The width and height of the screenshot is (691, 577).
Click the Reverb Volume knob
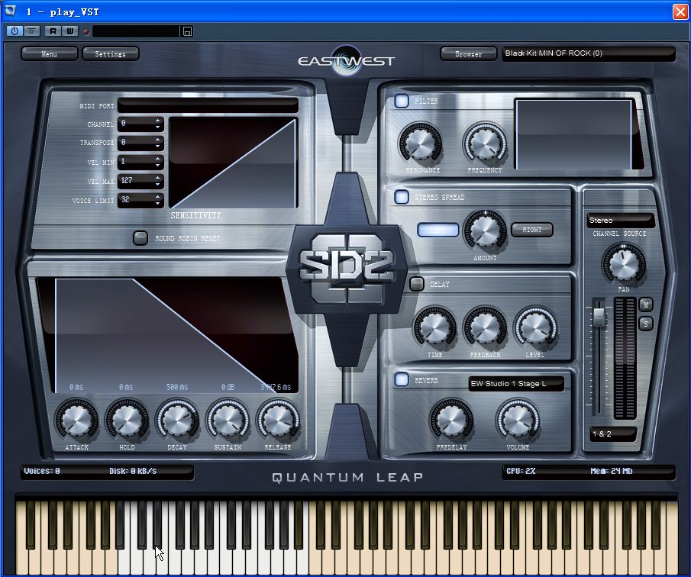click(518, 420)
